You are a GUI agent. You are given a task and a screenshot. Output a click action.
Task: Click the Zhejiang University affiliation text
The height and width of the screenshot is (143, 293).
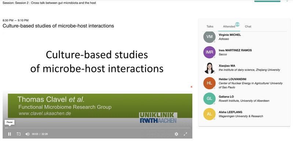(249, 70)
